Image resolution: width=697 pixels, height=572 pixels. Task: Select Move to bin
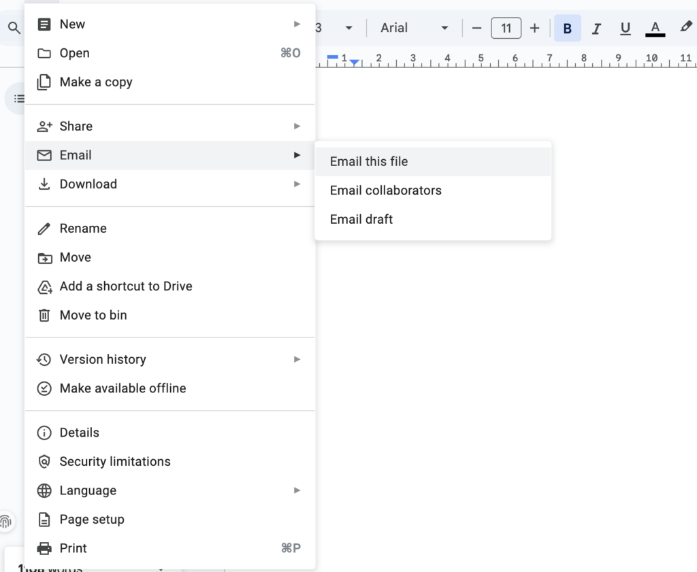169,315
